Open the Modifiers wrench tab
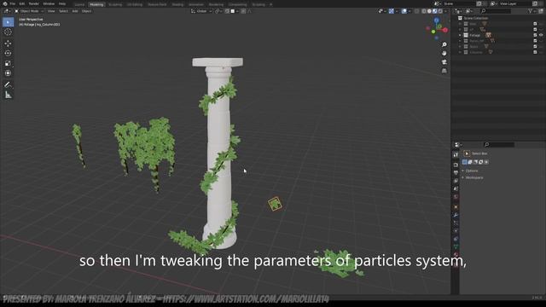The height and width of the screenshot is (307, 546). click(x=456, y=215)
